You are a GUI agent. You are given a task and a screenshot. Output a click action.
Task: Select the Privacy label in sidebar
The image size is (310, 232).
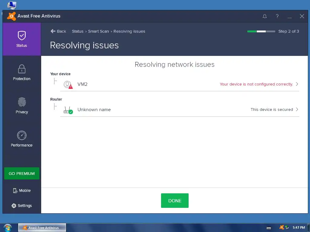click(x=22, y=112)
